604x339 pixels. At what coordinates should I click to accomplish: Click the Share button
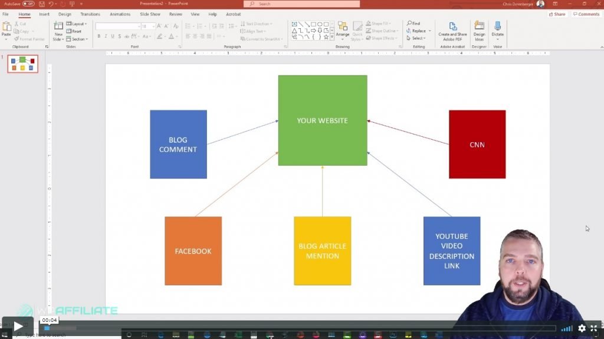(557, 14)
